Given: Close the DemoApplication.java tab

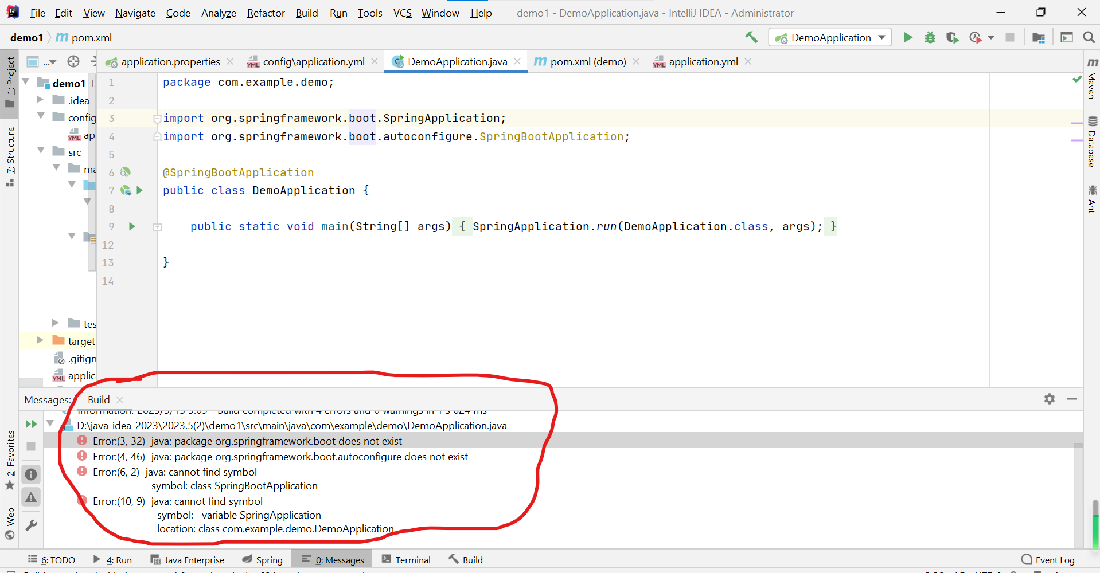Looking at the screenshot, I should tap(517, 61).
